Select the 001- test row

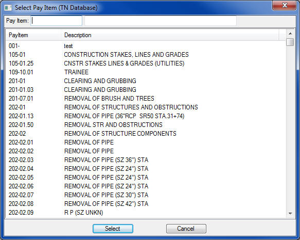146,46
